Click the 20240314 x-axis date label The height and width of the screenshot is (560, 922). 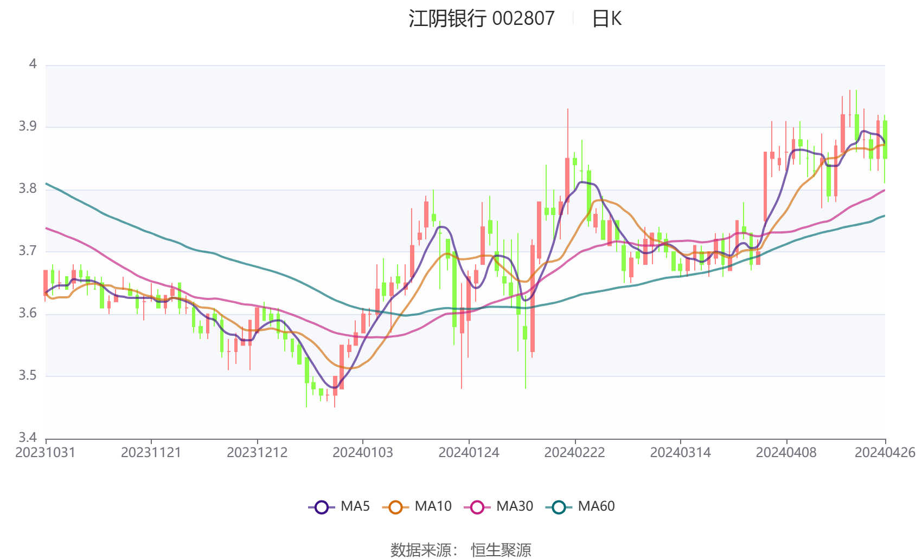pyautogui.click(x=680, y=453)
